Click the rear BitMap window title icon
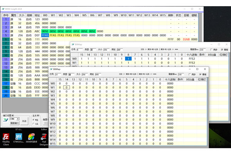 73,44
